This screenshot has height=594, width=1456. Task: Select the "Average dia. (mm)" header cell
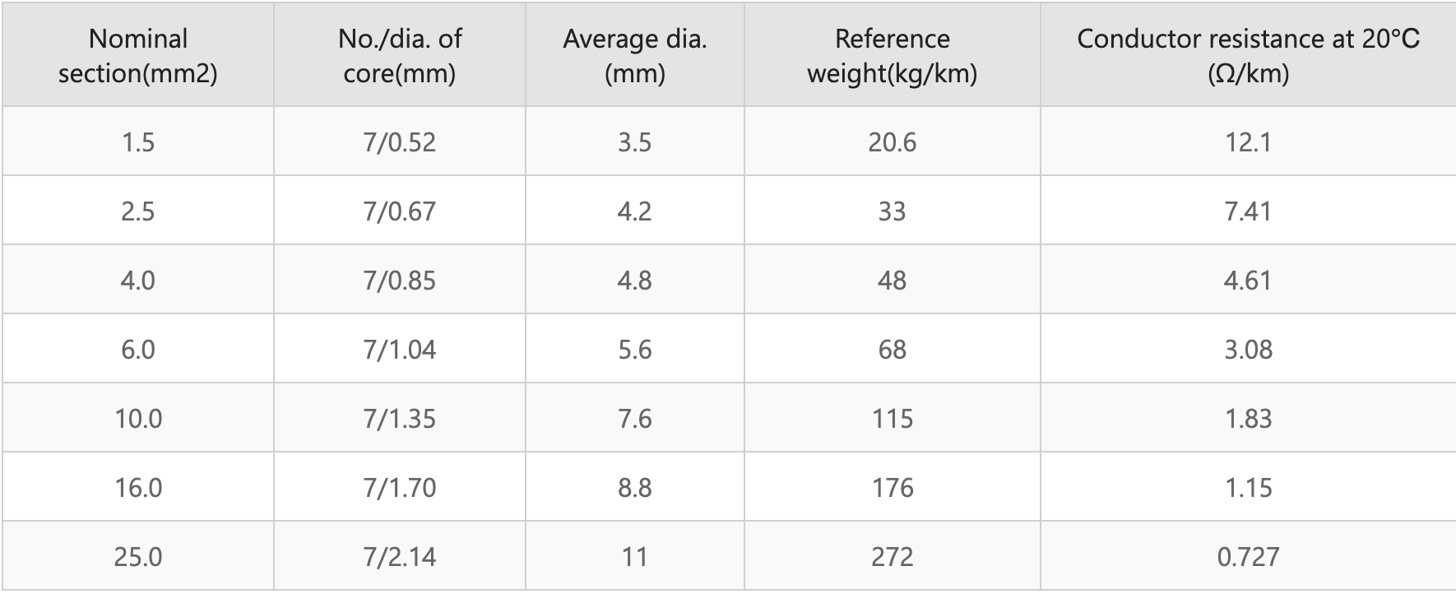pyautogui.click(x=634, y=56)
